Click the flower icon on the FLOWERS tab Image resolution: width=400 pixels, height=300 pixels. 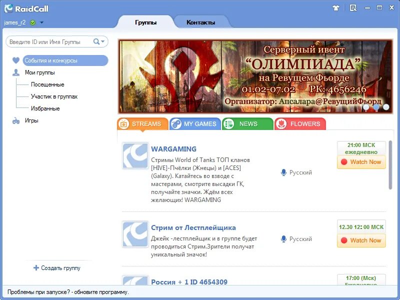coord(281,123)
